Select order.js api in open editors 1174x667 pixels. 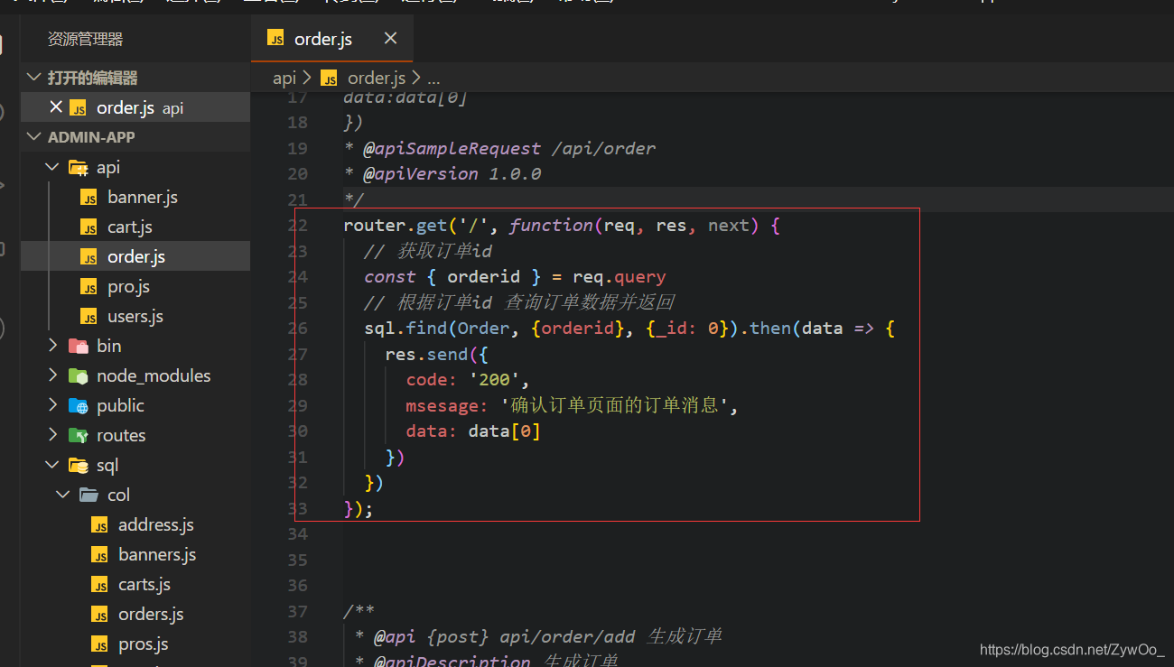pos(135,107)
